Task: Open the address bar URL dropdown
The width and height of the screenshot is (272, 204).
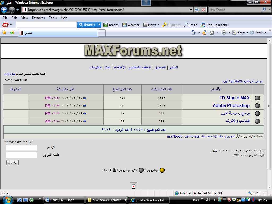Action: (x=191, y=10)
